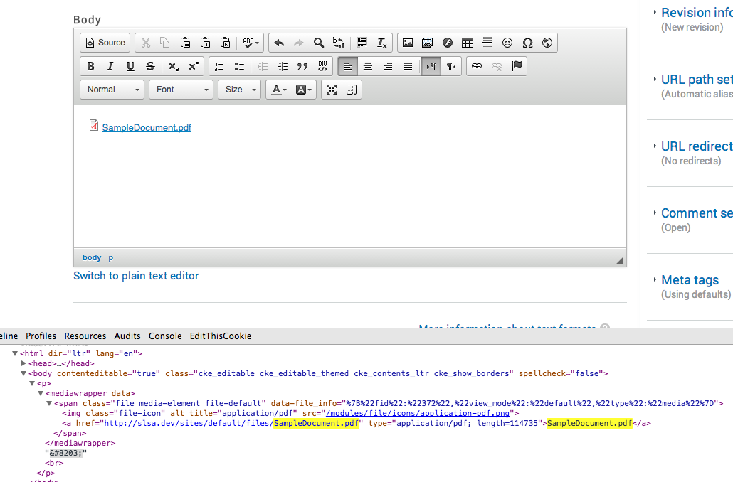
Task: Toggle Superscript formatting
Action: click(x=194, y=66)
